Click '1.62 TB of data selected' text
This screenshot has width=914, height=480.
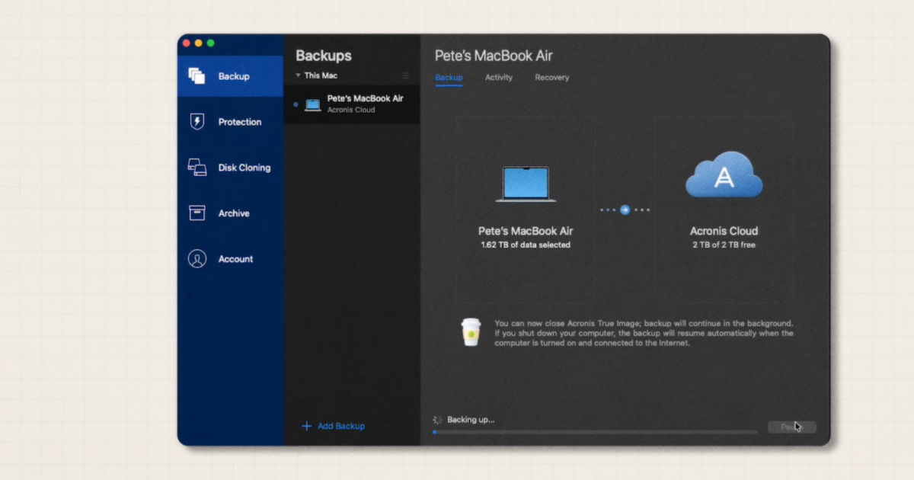(526, 245)
